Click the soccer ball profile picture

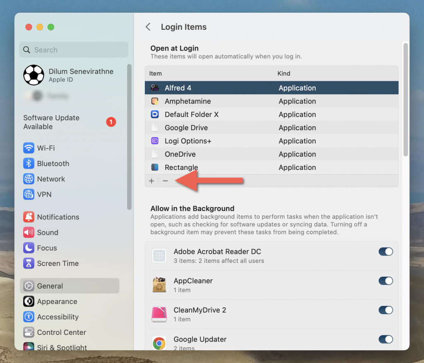[34, 75]
